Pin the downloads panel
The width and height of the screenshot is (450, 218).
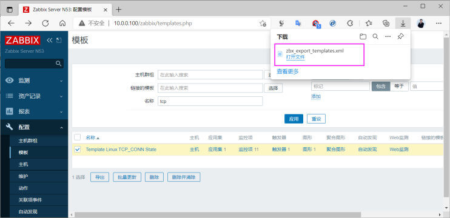[401, 37]
